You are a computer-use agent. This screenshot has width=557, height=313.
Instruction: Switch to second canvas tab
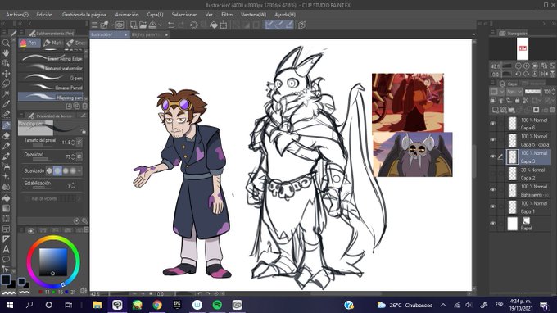(149, 34)
